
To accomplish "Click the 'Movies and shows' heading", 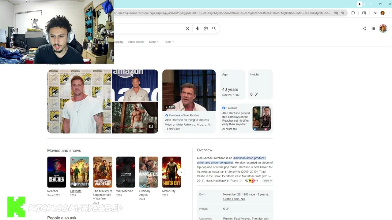I will 64,150.
